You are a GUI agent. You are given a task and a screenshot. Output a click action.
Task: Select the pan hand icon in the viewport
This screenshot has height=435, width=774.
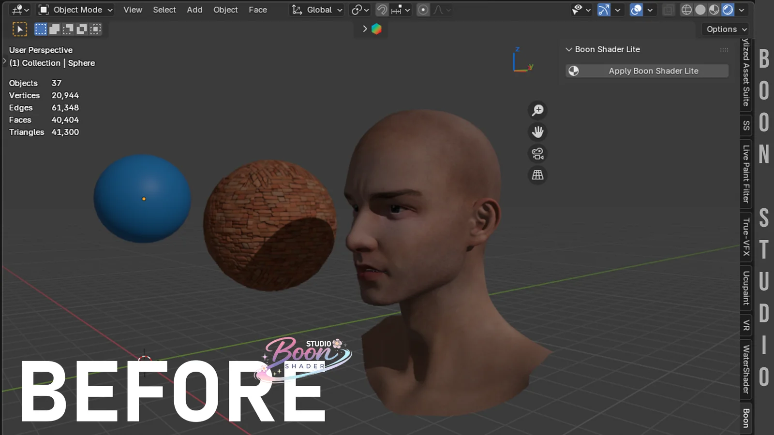pos(537,132)
